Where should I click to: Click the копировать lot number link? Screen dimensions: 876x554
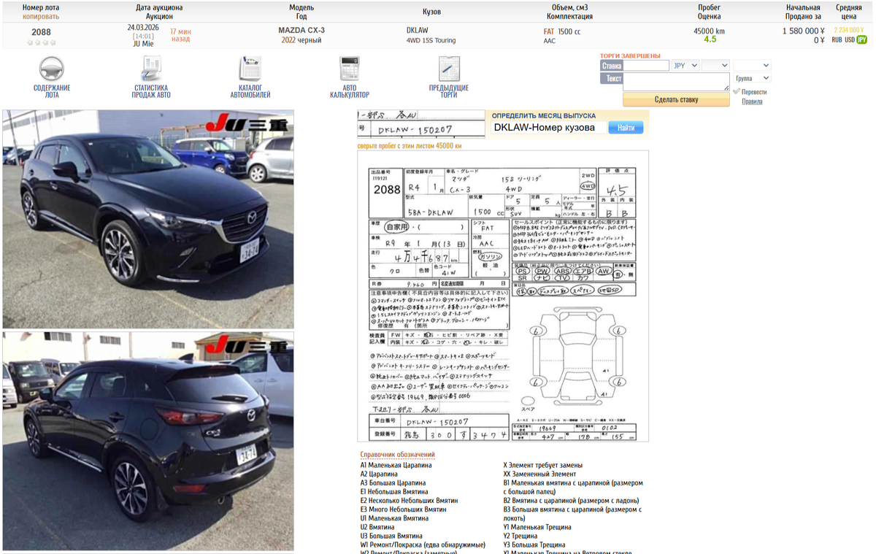41,16
